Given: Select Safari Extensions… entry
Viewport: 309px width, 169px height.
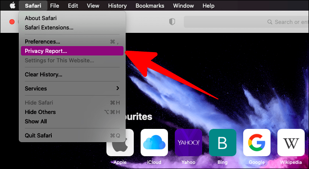Looking at the screenshot, I should (72, 28).
